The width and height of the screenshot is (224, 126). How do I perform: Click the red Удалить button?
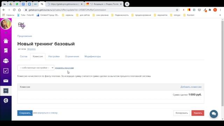[198, 113]
